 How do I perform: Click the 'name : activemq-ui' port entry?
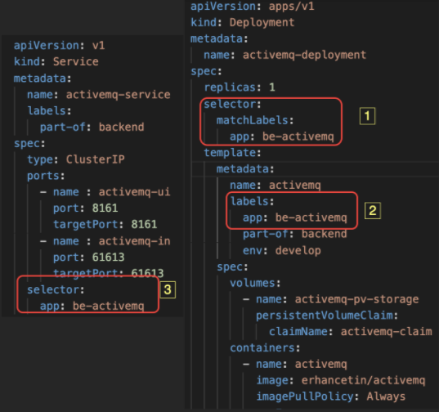[105, 192]
